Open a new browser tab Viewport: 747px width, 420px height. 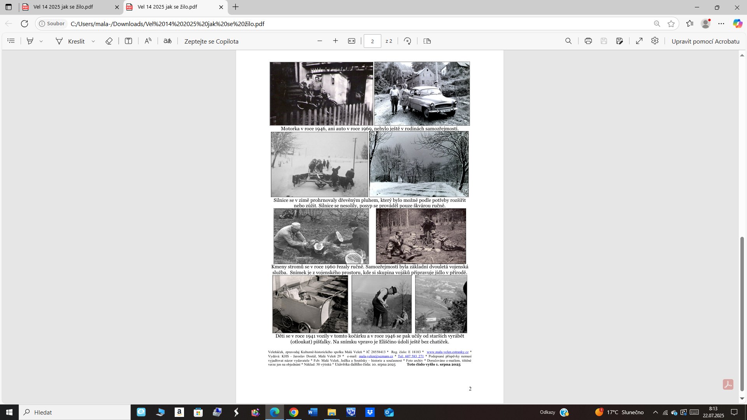(x=235, y=7)
